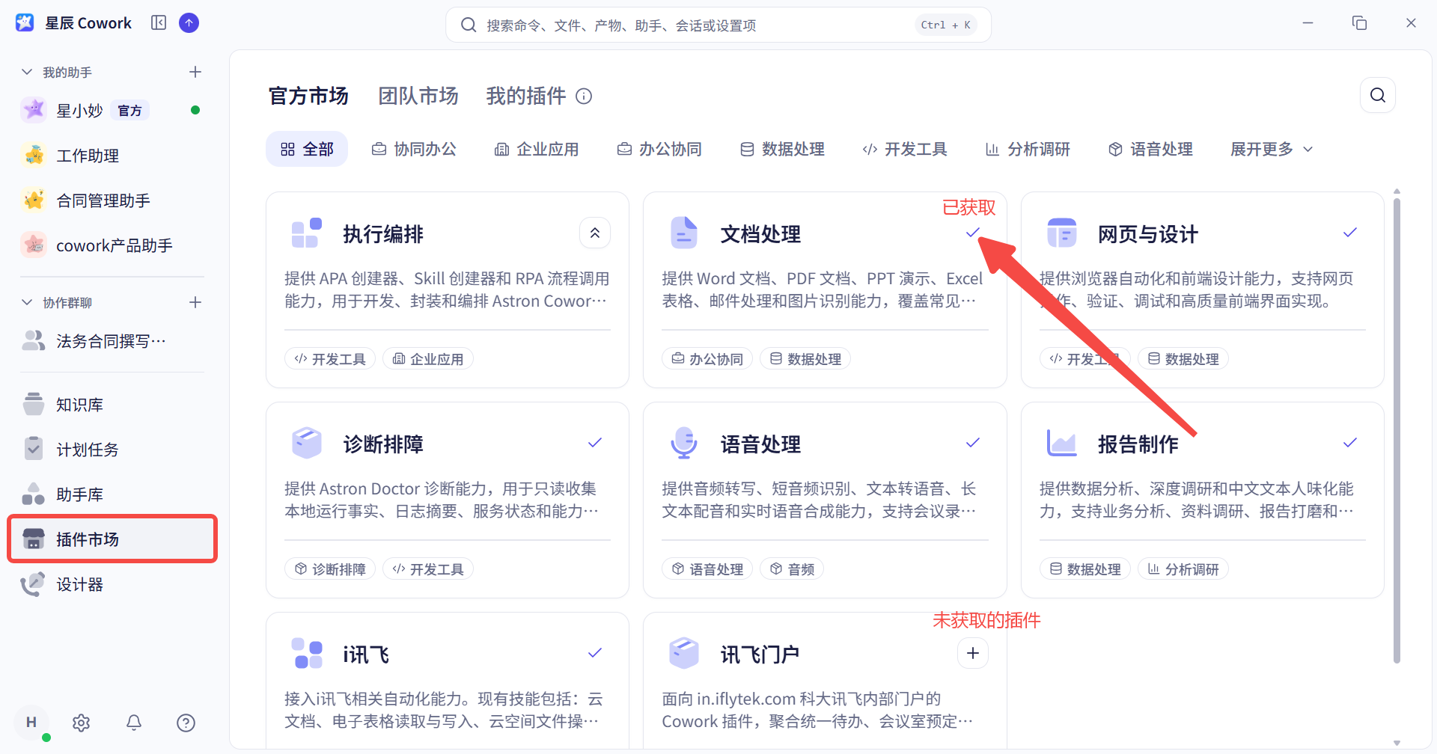
Task: Switch to 团队市场 tab
Action: coord(418,96)
